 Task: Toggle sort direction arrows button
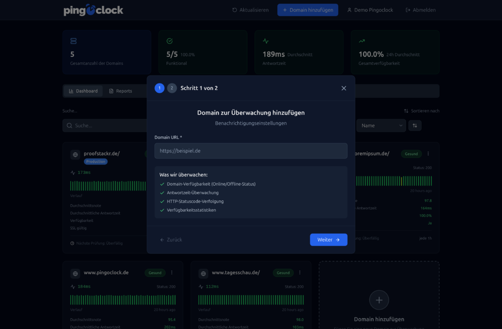(415, 126)
